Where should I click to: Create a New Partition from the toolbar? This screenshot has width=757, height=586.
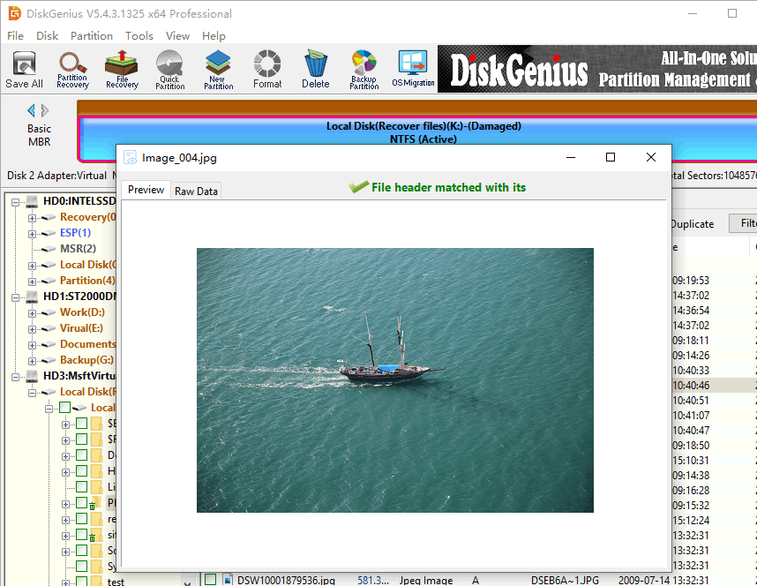(218, 69)
